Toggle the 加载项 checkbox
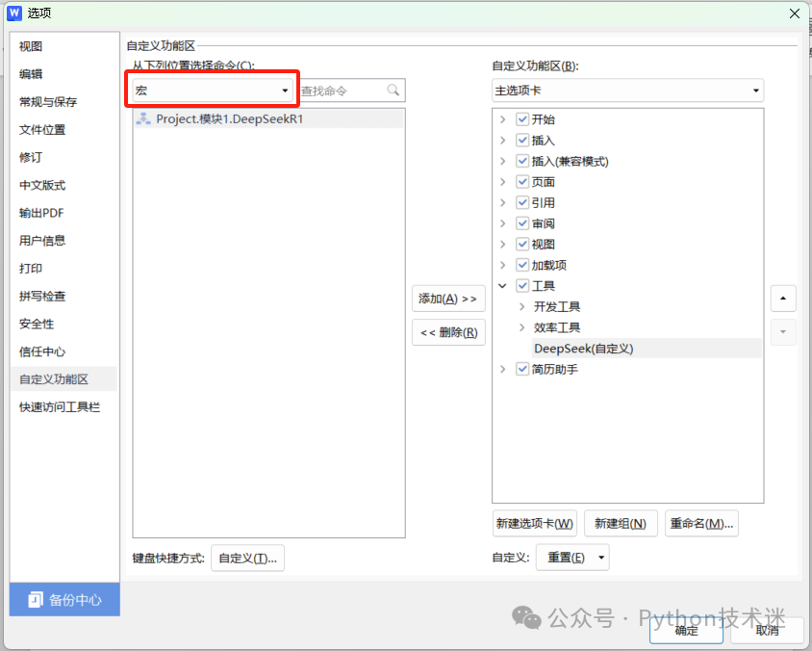The image size is (812, 651). (x=522, y=265)
